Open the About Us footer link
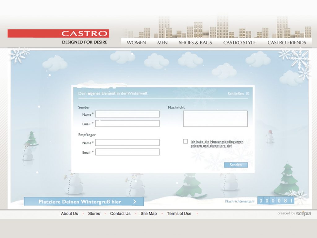Viewport: 317px width, 238px height. click(69, 214)
